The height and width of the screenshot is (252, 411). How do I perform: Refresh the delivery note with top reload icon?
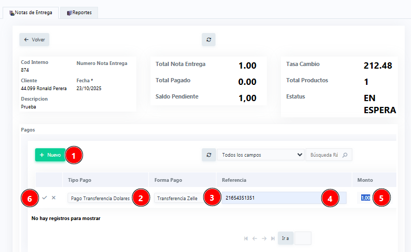[x=209, y=39]
